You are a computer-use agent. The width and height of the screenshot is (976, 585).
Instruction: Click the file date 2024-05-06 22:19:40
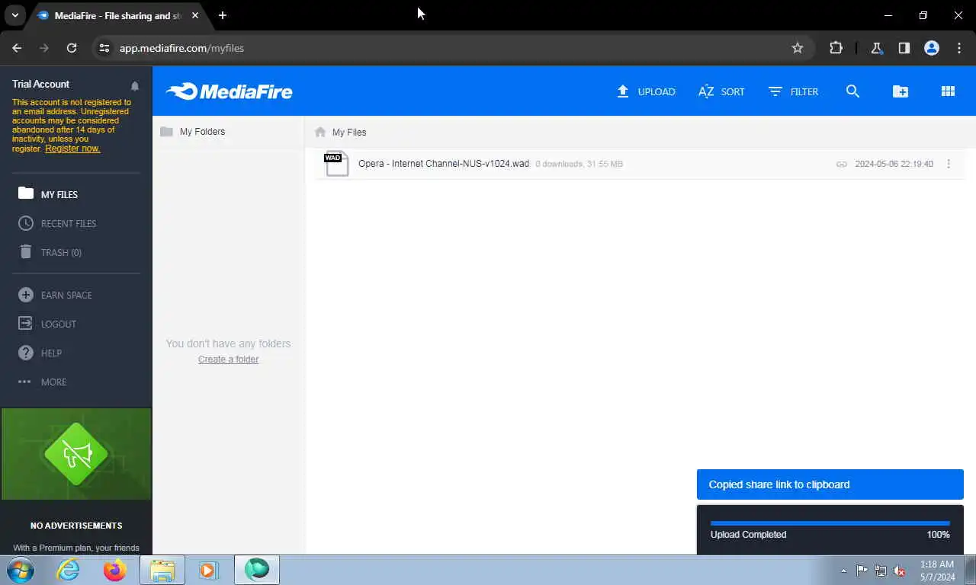click(x=894, y=164)
